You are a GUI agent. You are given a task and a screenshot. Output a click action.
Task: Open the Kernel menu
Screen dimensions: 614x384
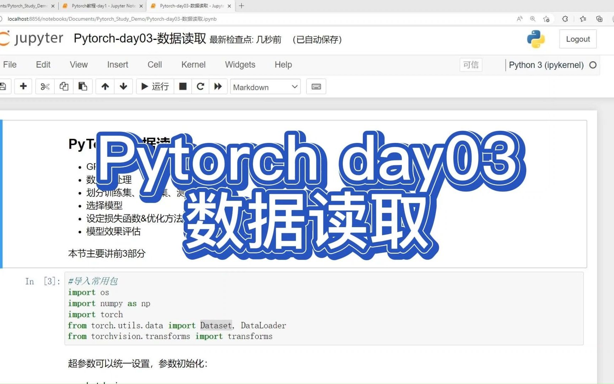(x=194, y=65)
